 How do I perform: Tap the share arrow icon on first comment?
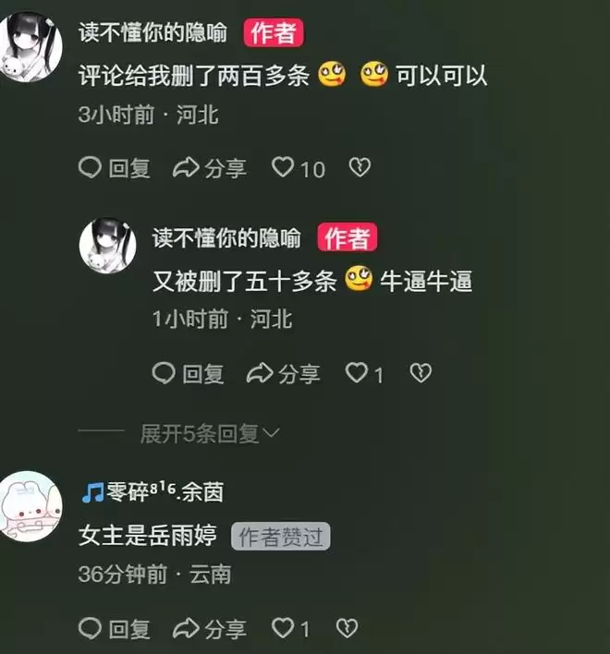[x=186, y=168]
